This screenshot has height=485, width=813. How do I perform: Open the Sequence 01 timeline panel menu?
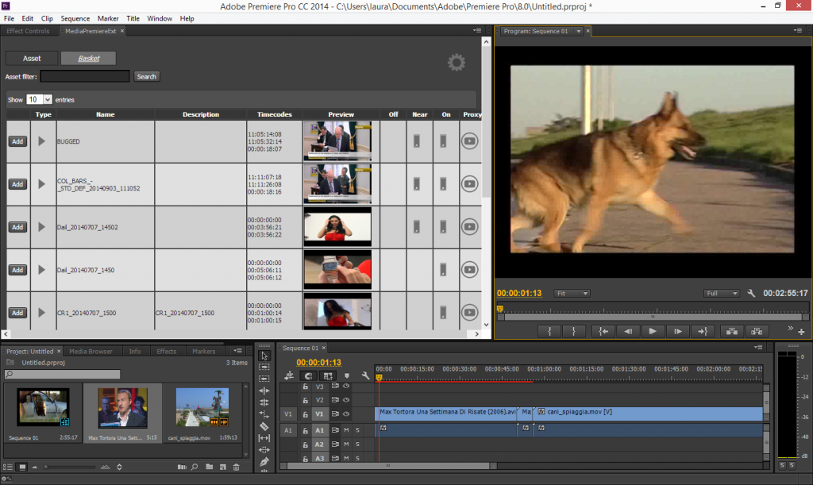click(x=758, y=347)
